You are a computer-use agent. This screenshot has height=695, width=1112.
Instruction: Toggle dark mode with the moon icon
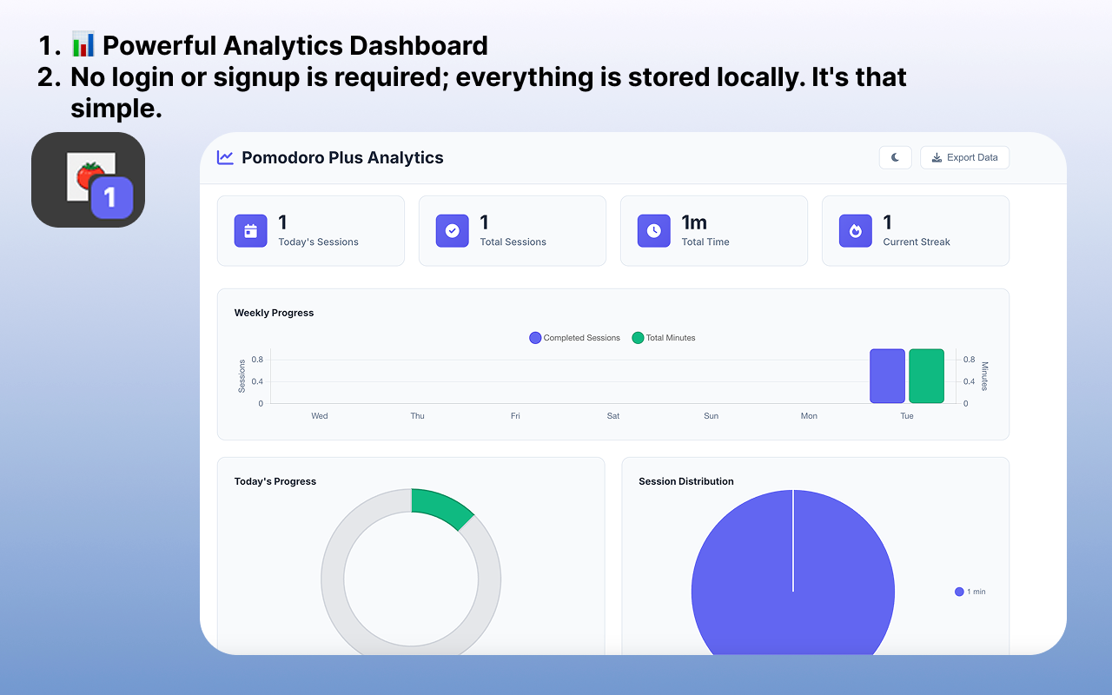pos(895,157)
